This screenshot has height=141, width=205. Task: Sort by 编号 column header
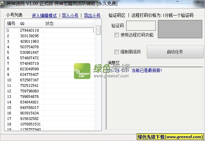pos(12,23)
